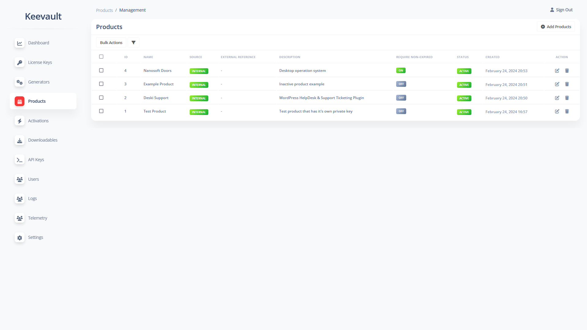Edit the Deski Support product
This screenshot has width=587, height=330.
click(557, 98)
